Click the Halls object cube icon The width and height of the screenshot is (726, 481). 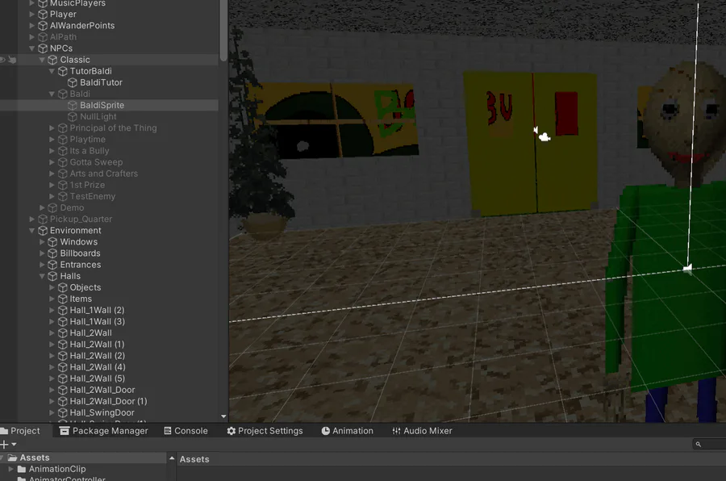point(52,276)
